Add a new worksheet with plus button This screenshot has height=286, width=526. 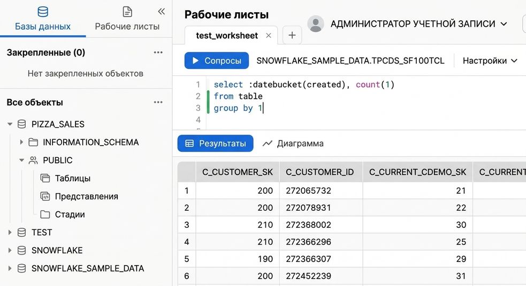[292, 35]
